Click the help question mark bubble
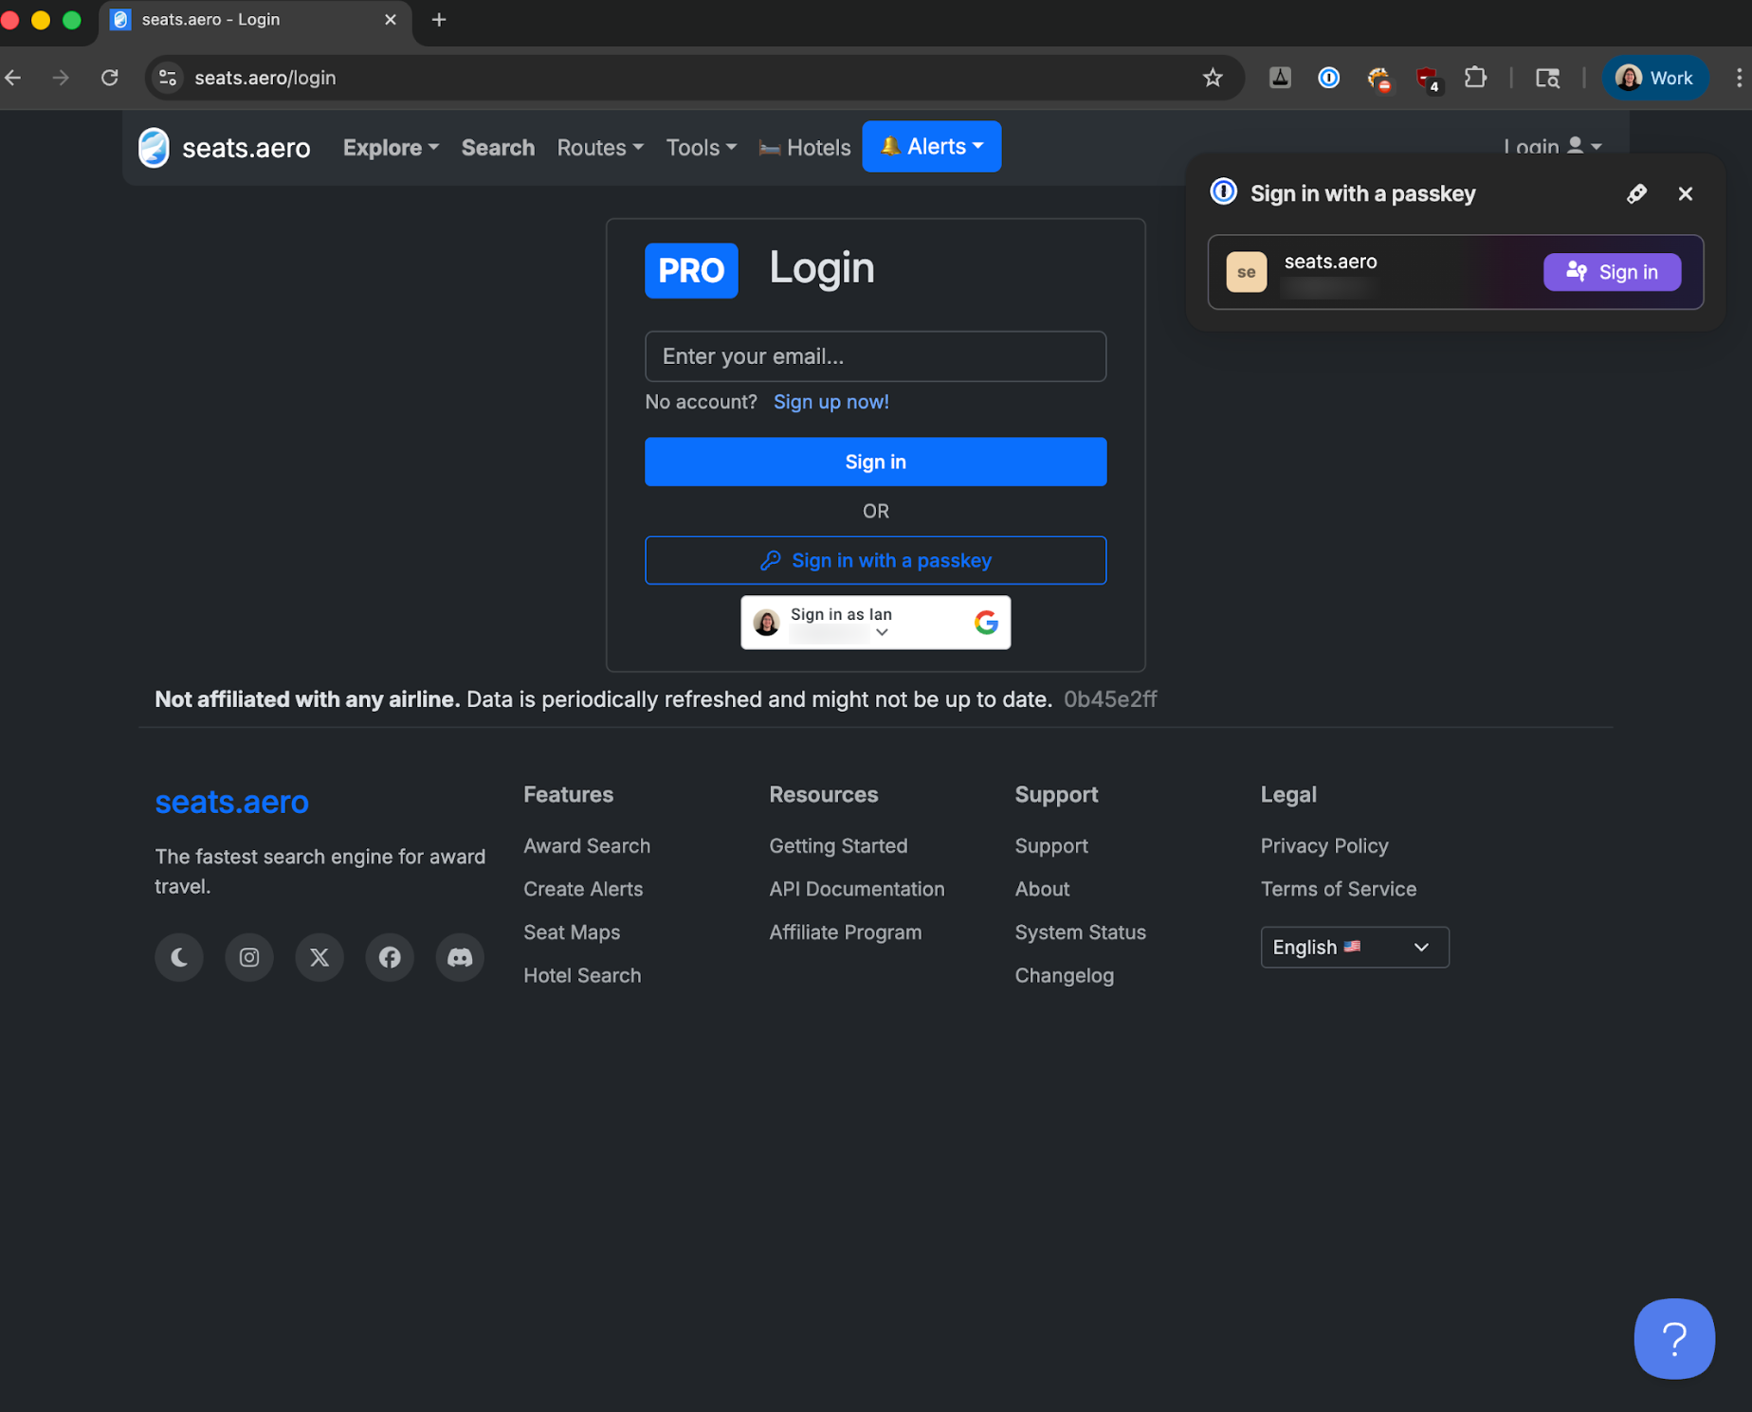 [1674, 1338]
